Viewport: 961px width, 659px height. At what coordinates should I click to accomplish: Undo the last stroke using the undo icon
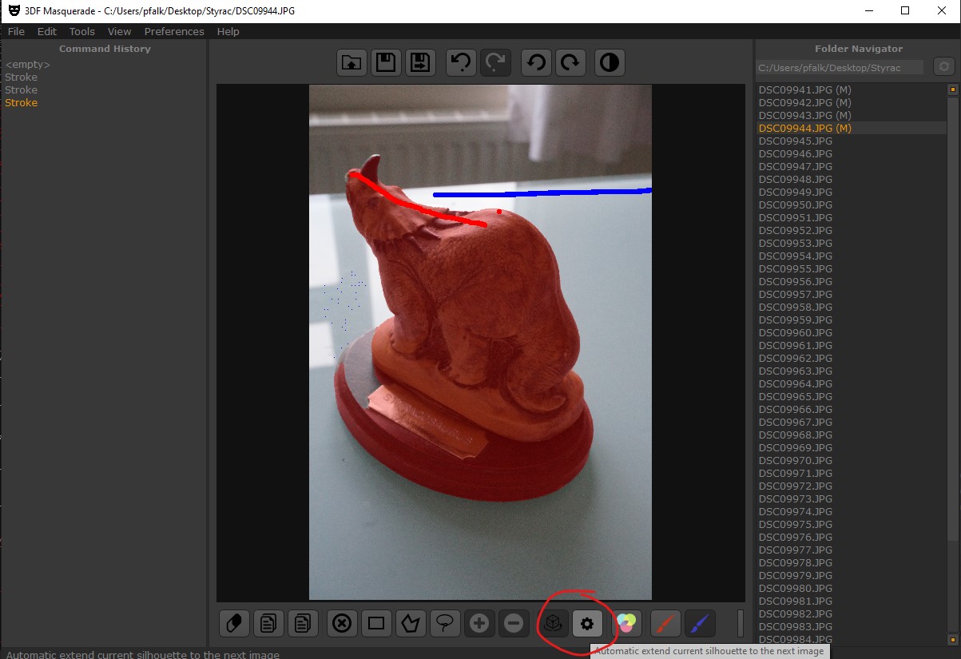(x=460, y=63)
